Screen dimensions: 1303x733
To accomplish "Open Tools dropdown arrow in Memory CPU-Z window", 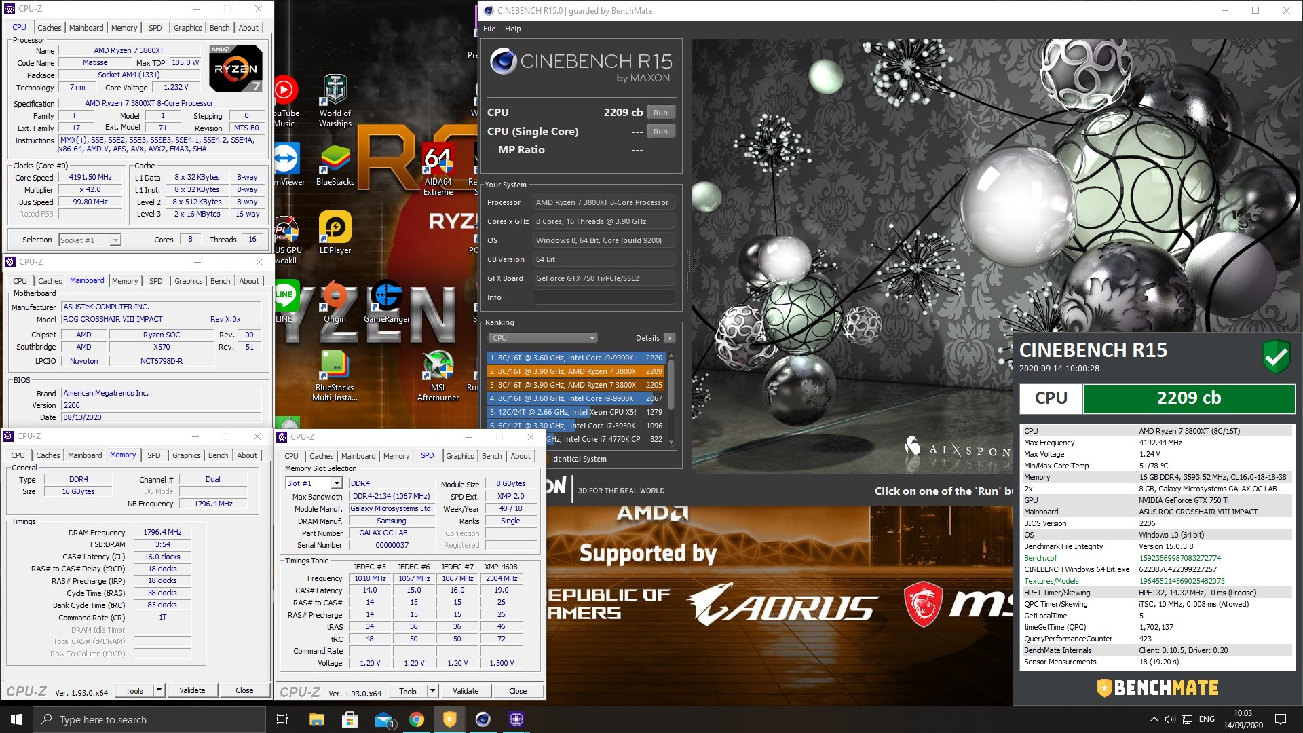I will pos(159,690).
